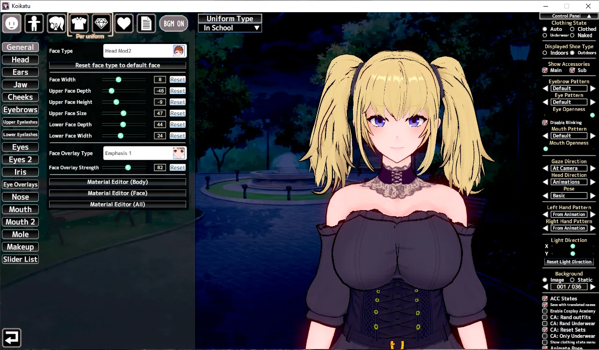Open the Face category icon
This screenshot has width=599, height=350.
point(12,23)
